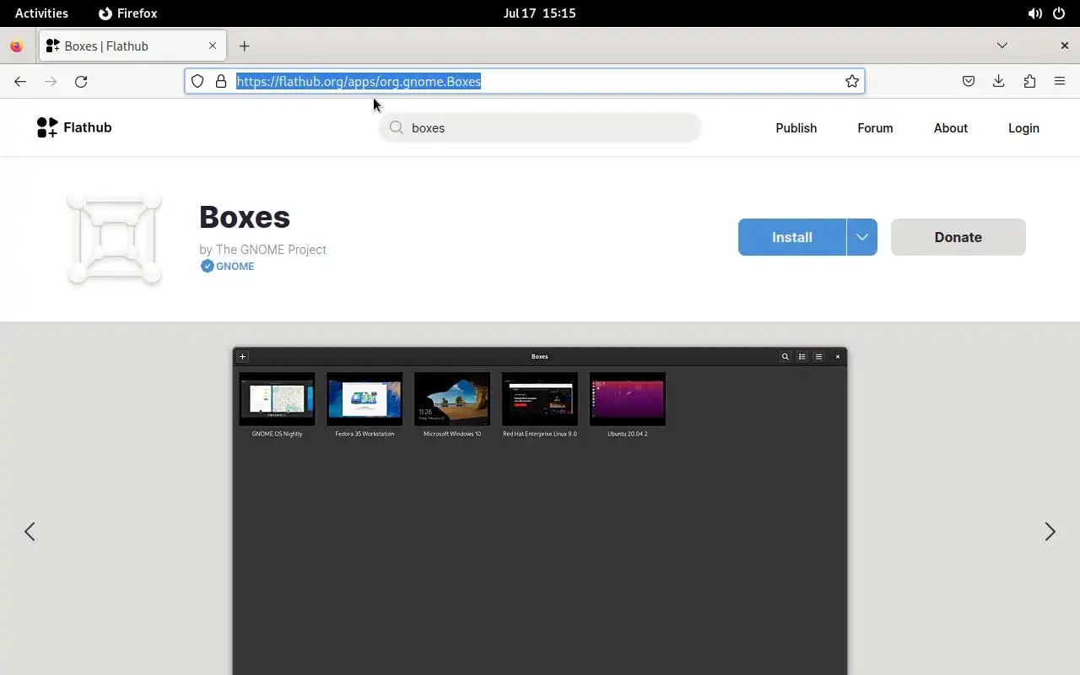This screenshot has width=1080, height=675.
Task: Click the Boxes app icon
Action: 115,238
